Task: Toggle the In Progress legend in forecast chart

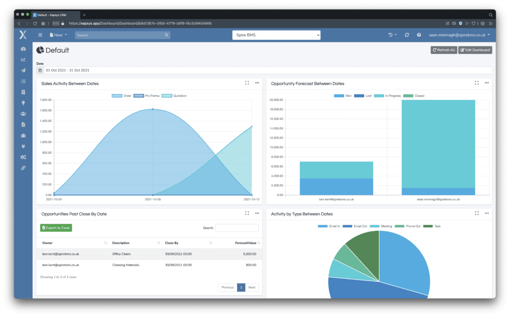Action: pyautogui.click(x=387, y=96)
